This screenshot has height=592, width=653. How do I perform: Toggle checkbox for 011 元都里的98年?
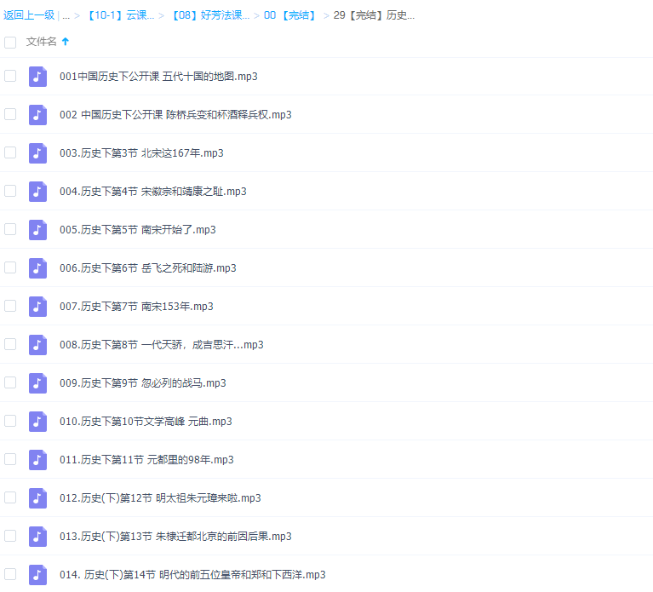pos(10,459)
